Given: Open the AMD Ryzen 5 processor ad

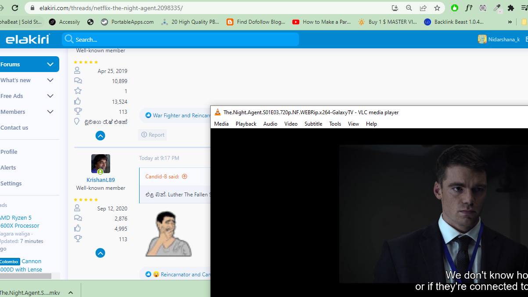Looking at the screenshot, I should (19, 221).
